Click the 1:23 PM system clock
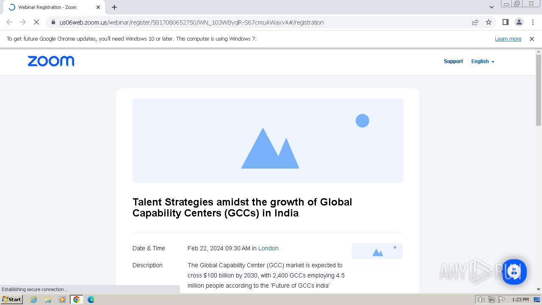The height and width of the screenshot is (305, 542). click(520, 299)
